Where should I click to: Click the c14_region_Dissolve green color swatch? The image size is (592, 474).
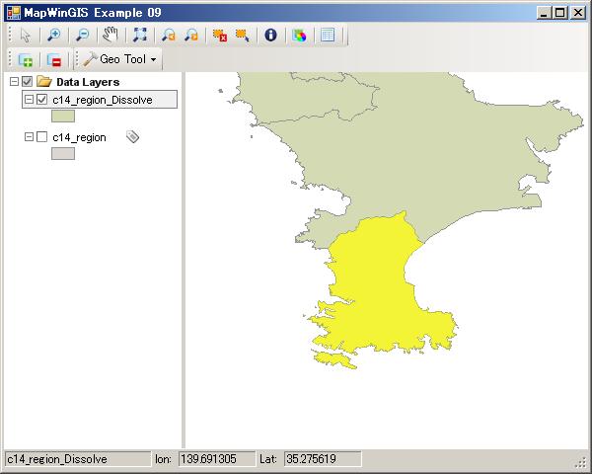pyautogui.click(x=63, y=117)
